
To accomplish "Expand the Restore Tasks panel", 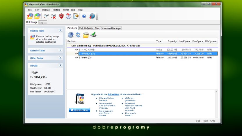I will tap(60, 50).
